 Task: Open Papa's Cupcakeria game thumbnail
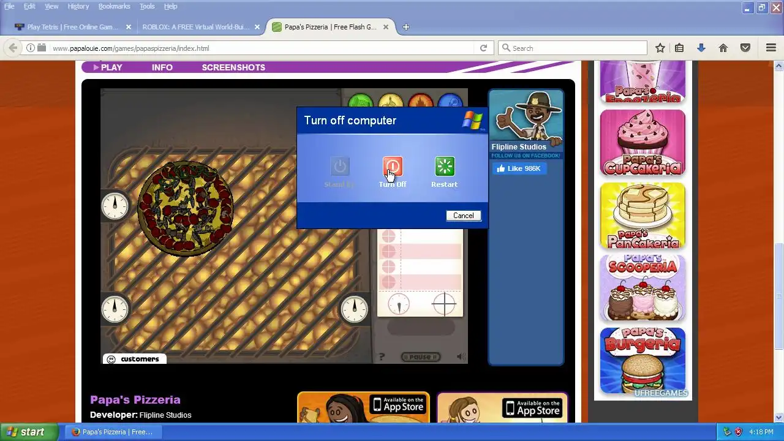click(643, 143)
